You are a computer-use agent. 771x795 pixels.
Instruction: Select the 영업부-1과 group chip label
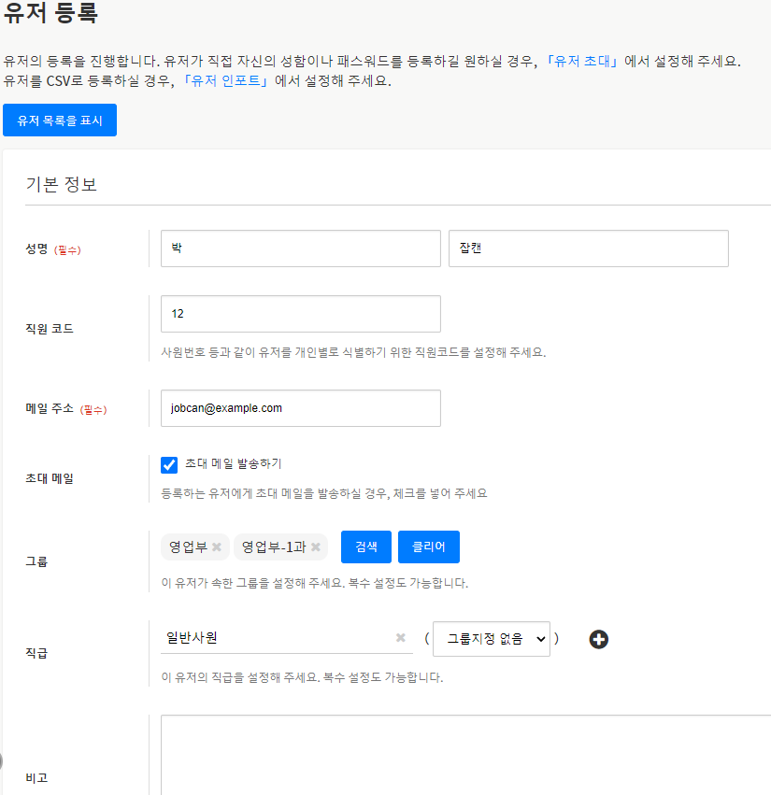pos(275,547)
